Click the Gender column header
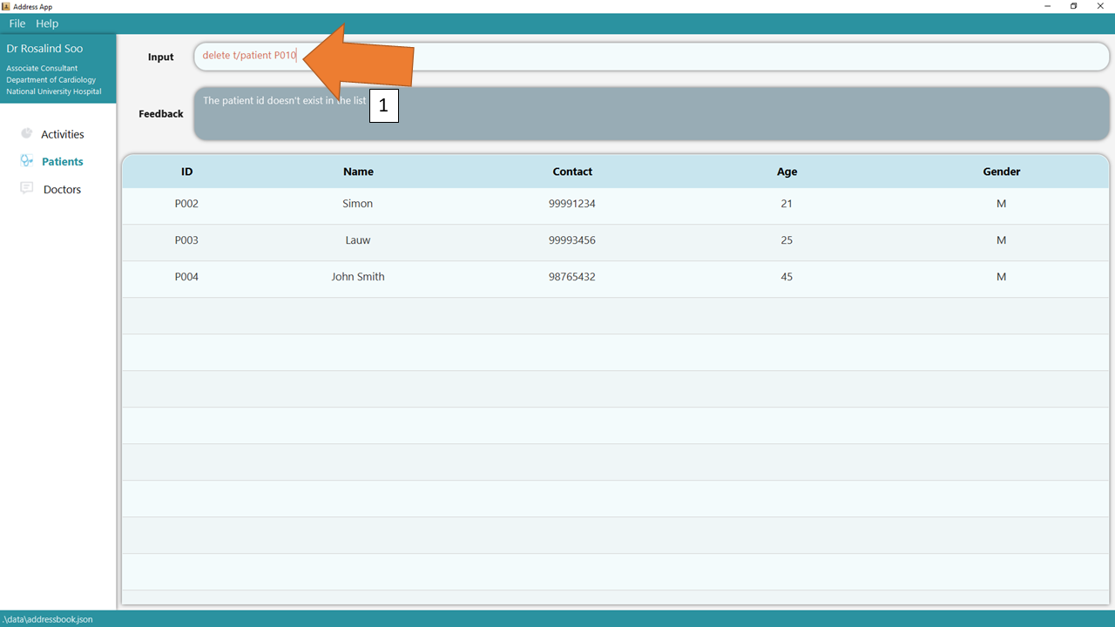This screenshot has height=627, width=1115. coord(1001,172)
